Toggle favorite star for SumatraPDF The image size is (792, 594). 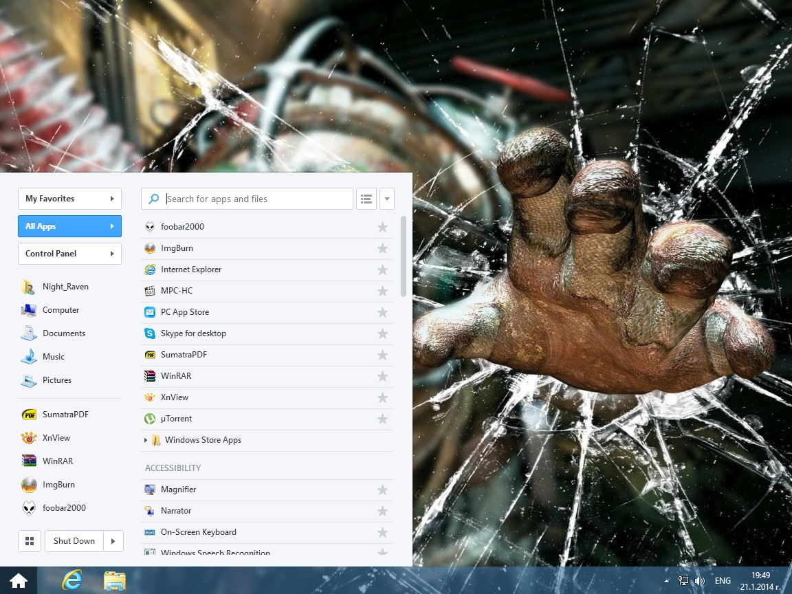pyautogui.click(x=383, y=355)
